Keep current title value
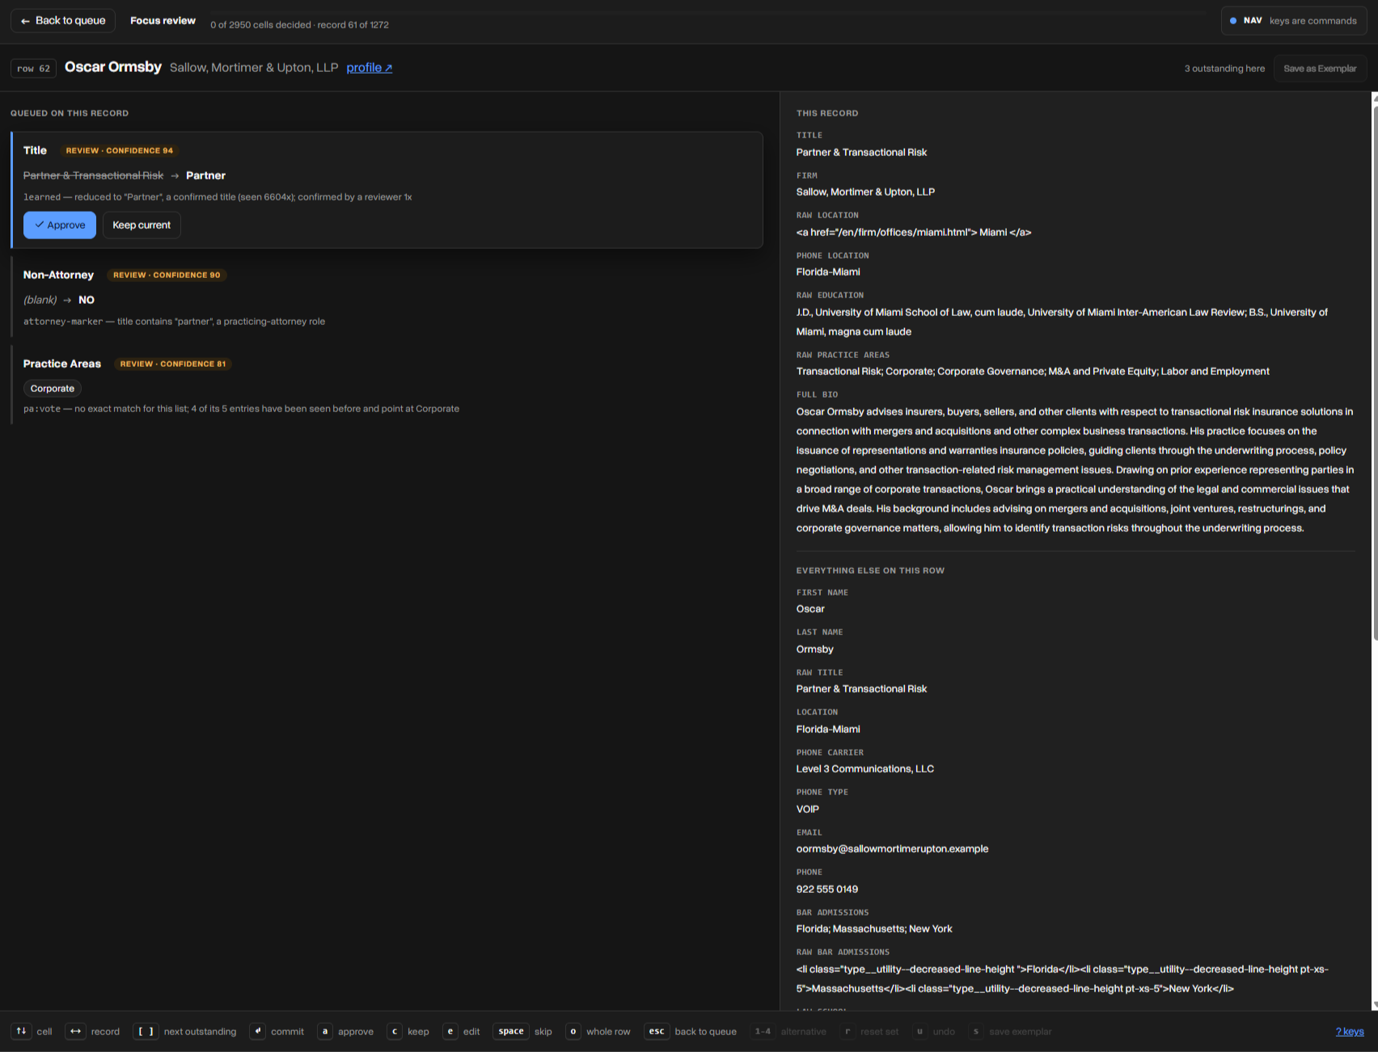 (142, 225)
